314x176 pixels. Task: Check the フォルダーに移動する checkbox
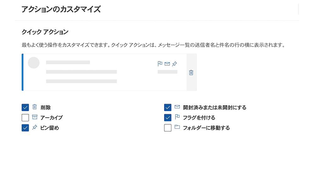[x=168, y=128]
